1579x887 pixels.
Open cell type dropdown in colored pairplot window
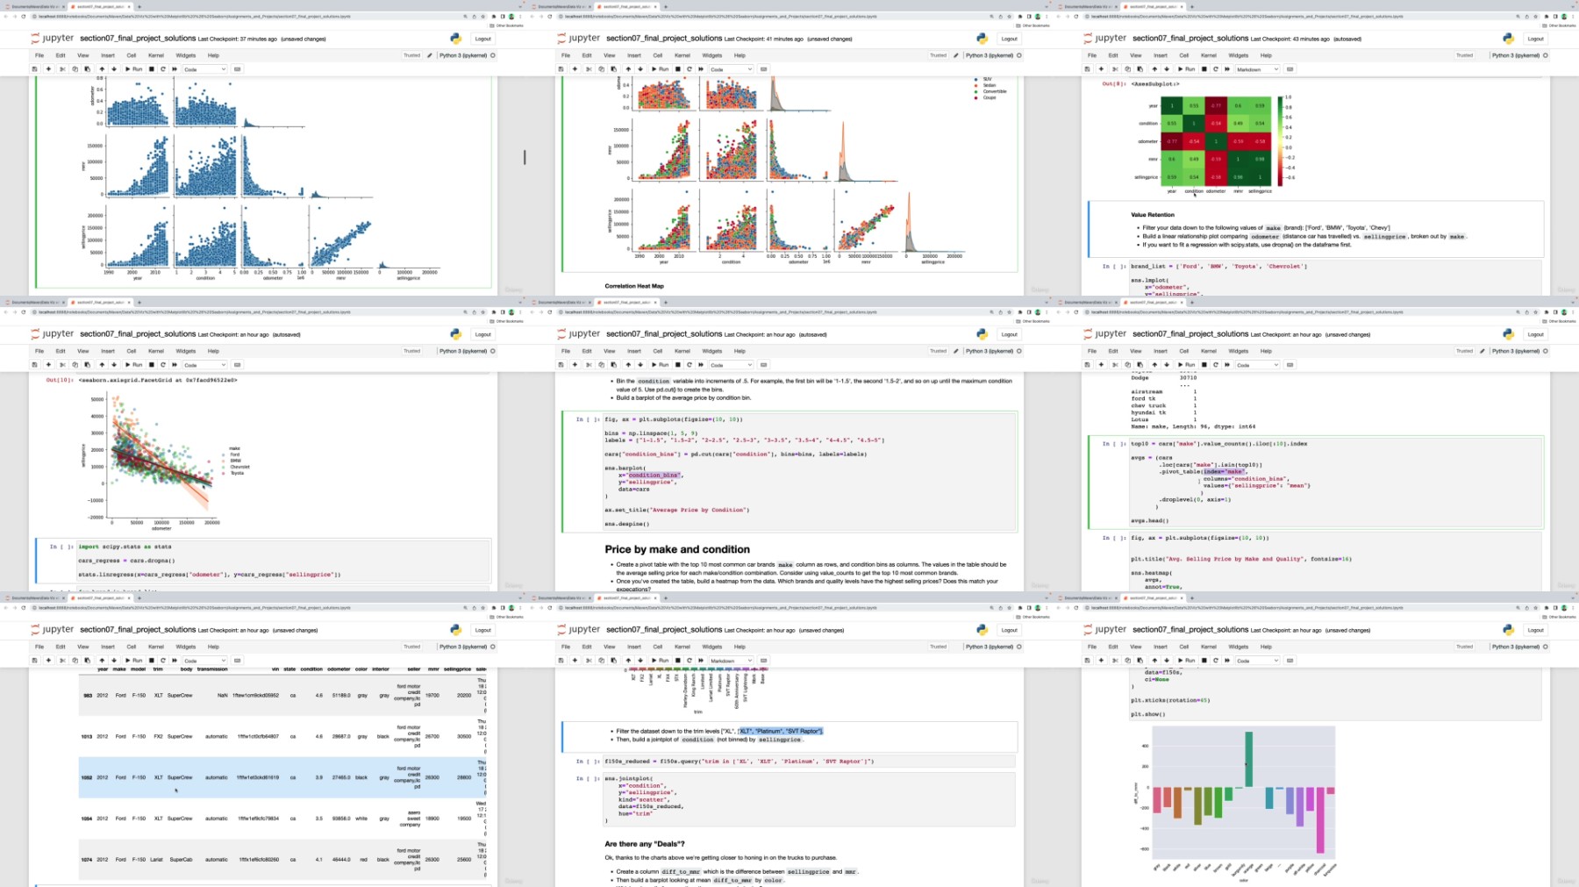point(730,69)
